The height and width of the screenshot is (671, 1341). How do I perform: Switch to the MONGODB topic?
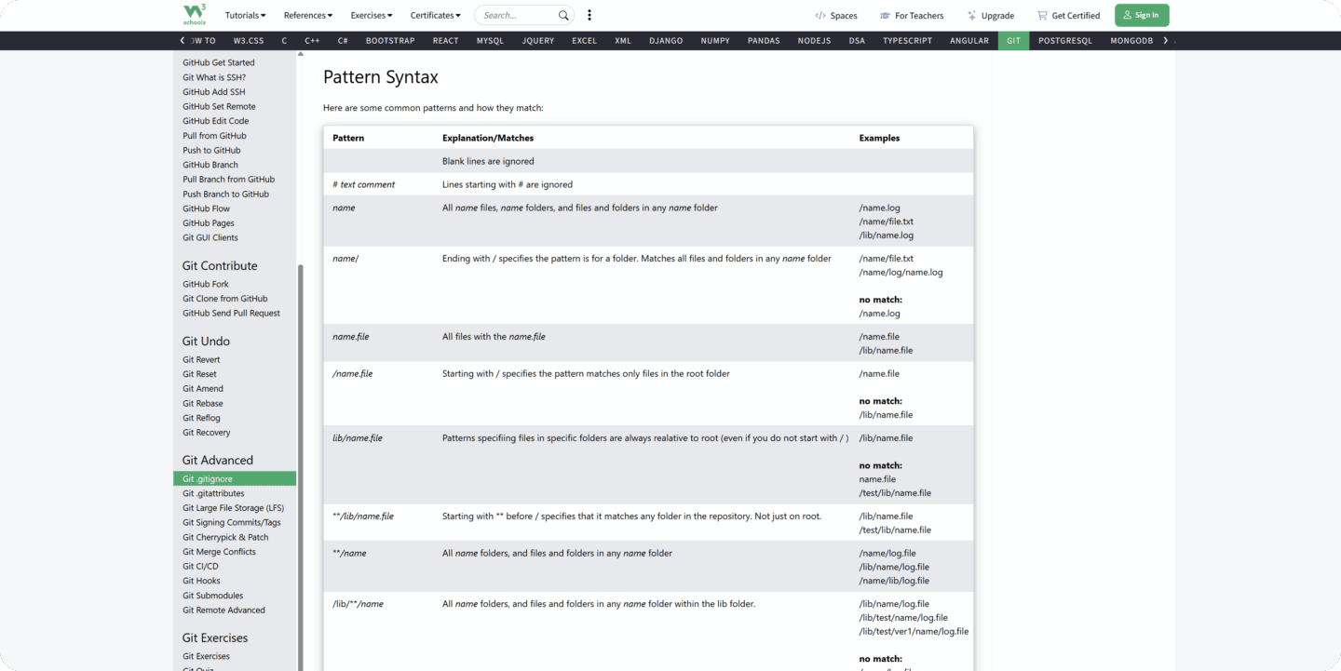pos(1131,41)
